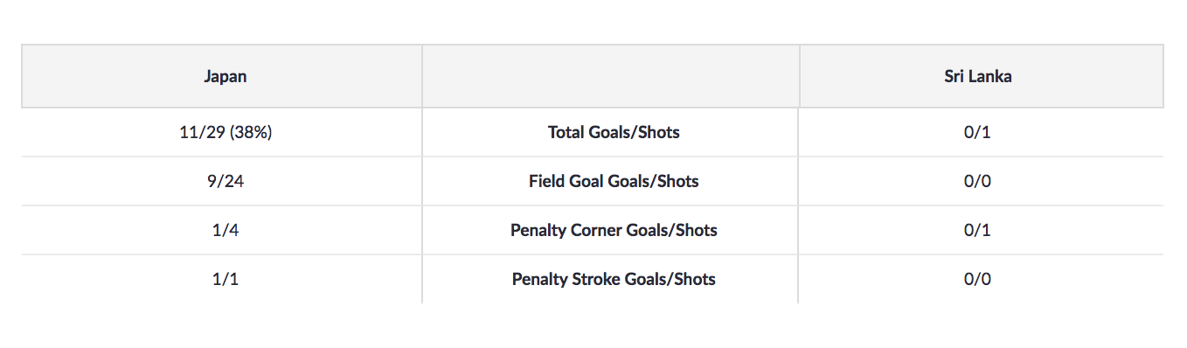Click the Sri Lanka text in header
1187x348 pixels.
[978, 77]
